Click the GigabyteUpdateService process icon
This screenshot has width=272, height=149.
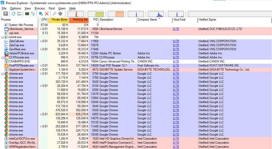6,70
